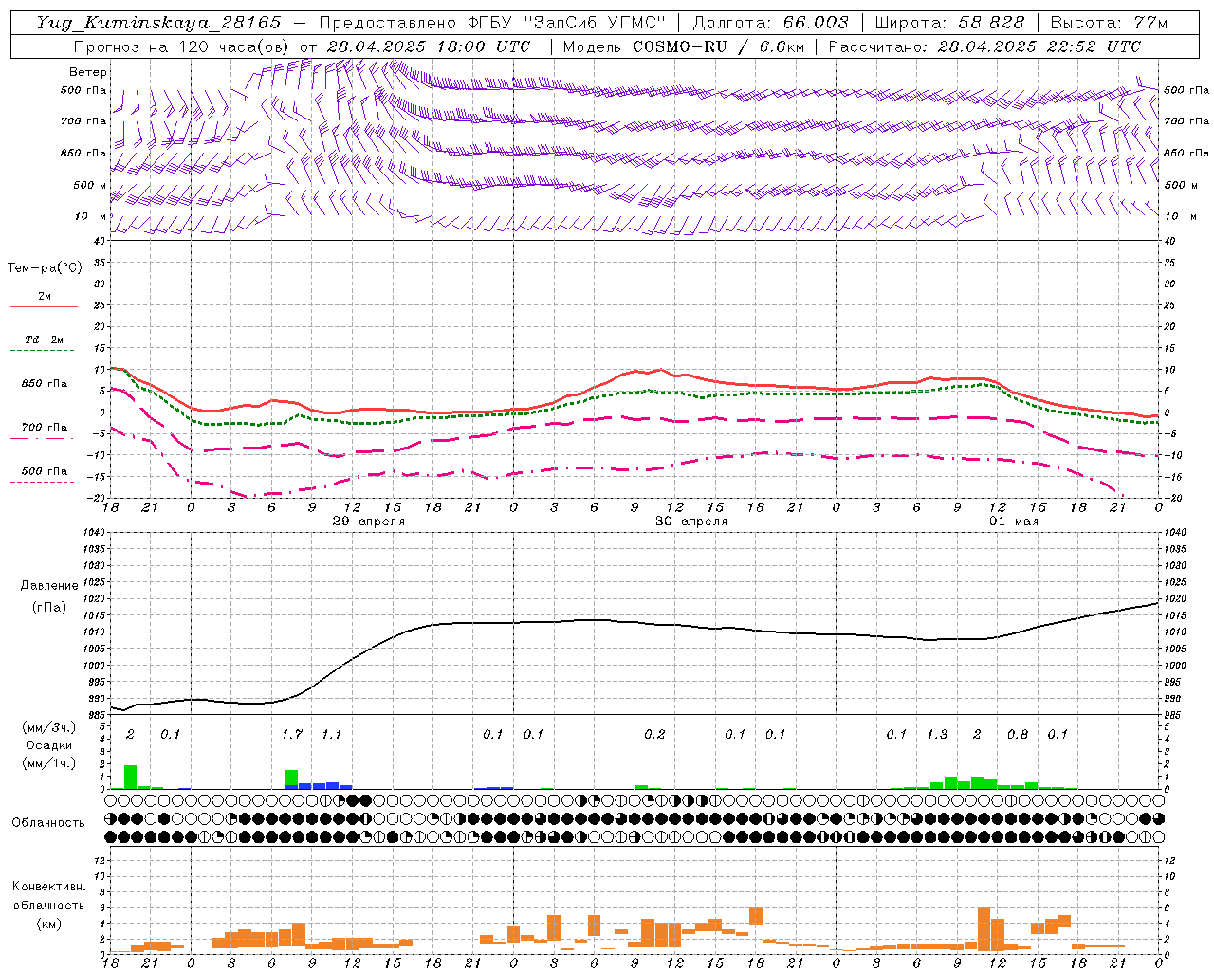
Task: Click the '850 гПа' temperature legend label
Action: [x=44, y=384]
